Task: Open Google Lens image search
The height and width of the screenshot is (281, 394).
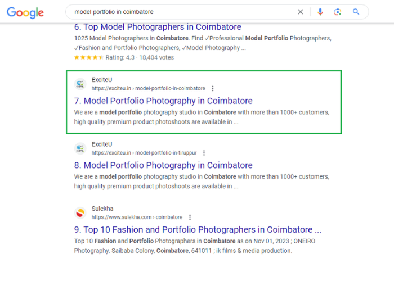Action: [x=338, y=12]
